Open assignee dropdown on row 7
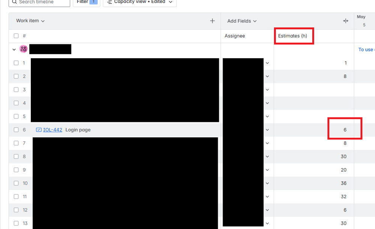The image size is (375, 229). pyautogui.click(x=267, y=143)
